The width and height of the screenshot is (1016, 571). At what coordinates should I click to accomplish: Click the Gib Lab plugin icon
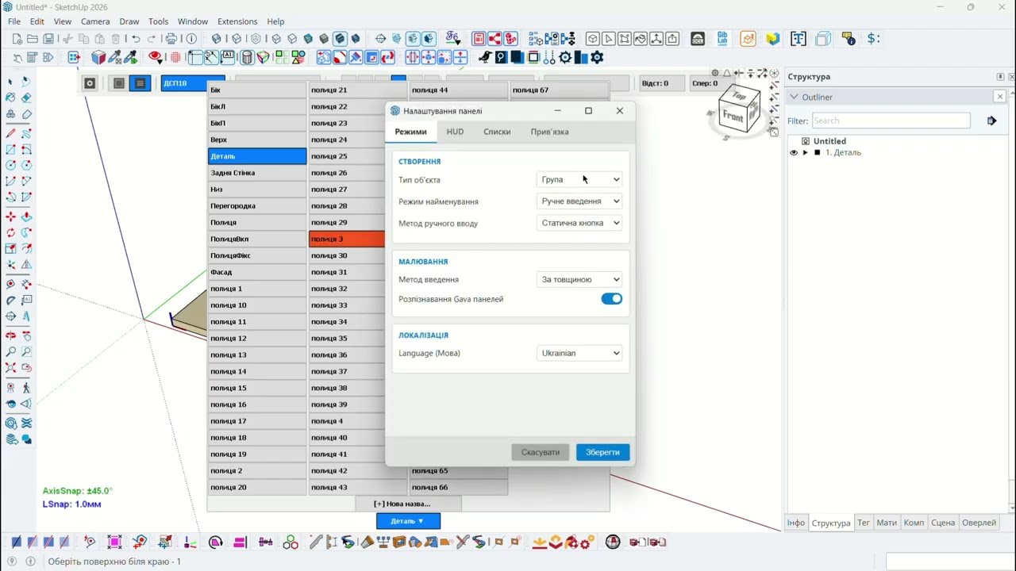(722, 39)
